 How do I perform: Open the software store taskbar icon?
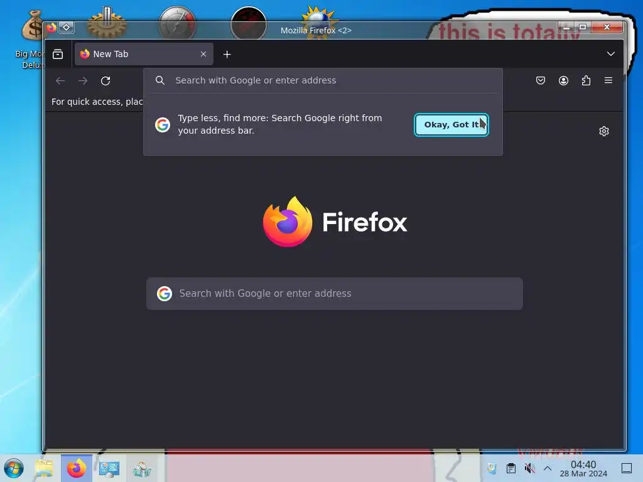point(142,469)
